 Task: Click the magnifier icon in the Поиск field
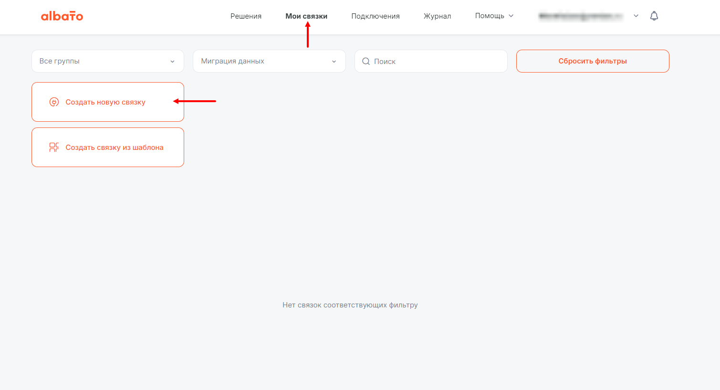366,62
